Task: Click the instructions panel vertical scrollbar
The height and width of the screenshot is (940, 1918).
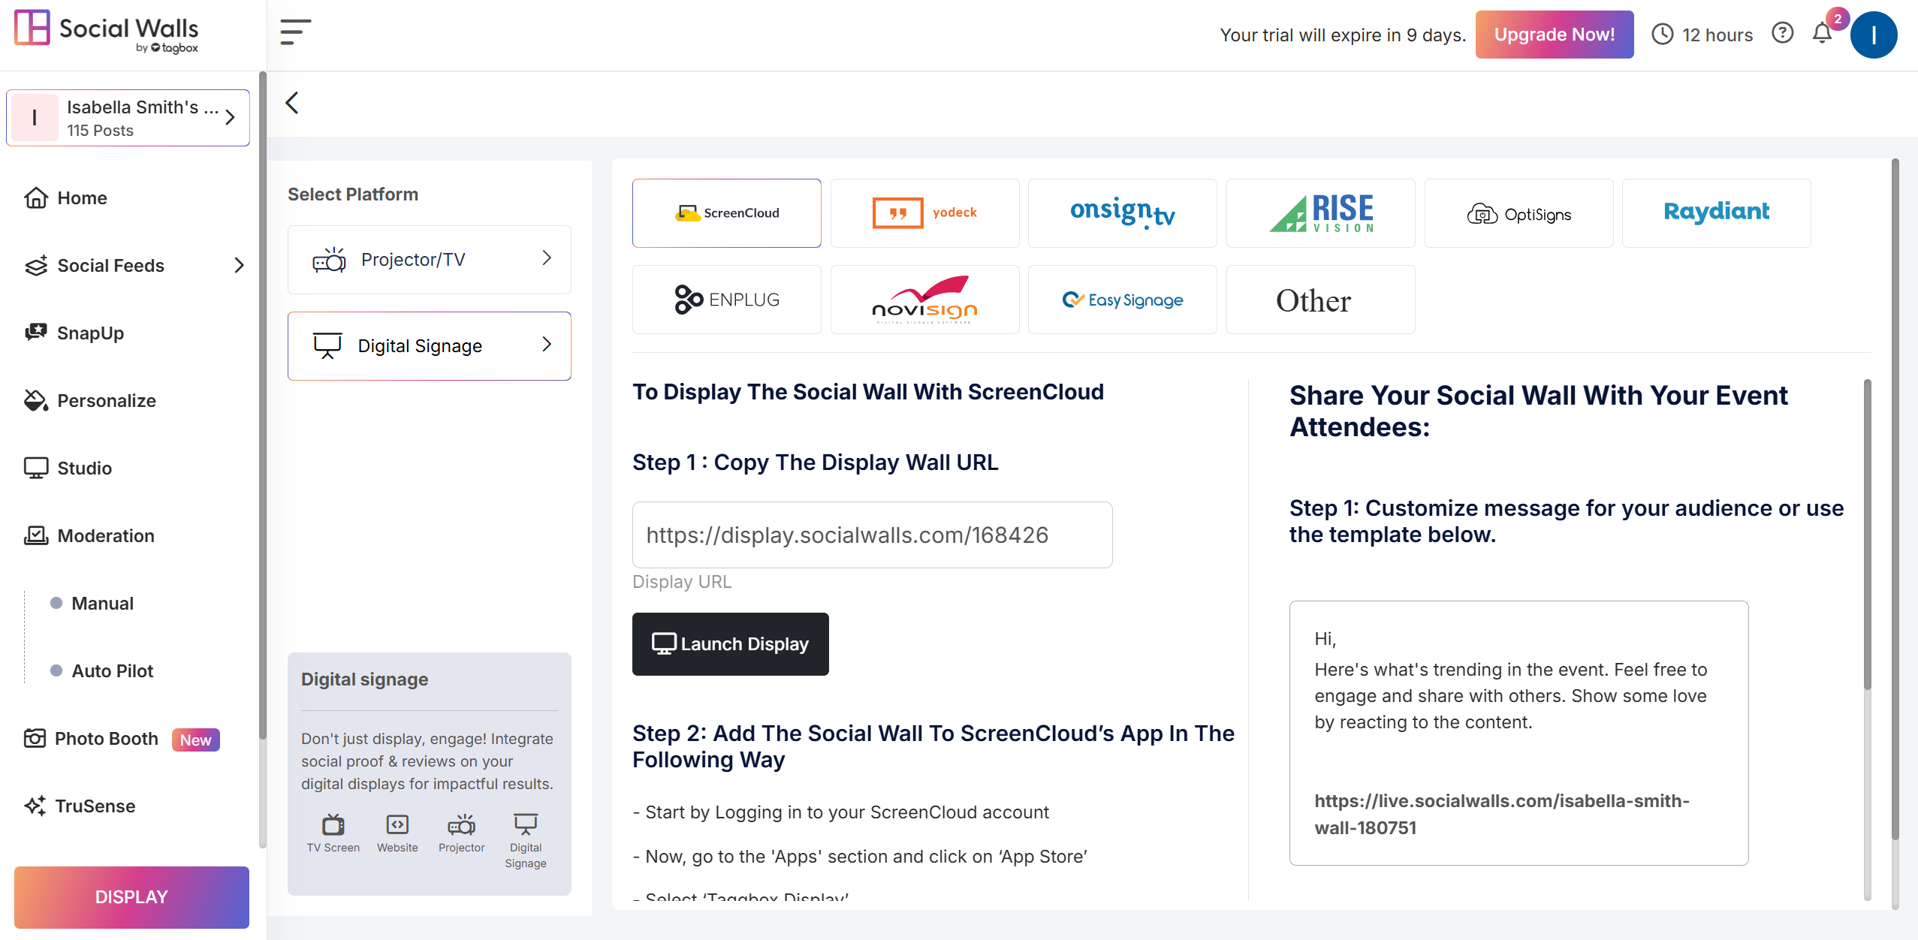Action: pyautogui.click(x=1867, y=533)
